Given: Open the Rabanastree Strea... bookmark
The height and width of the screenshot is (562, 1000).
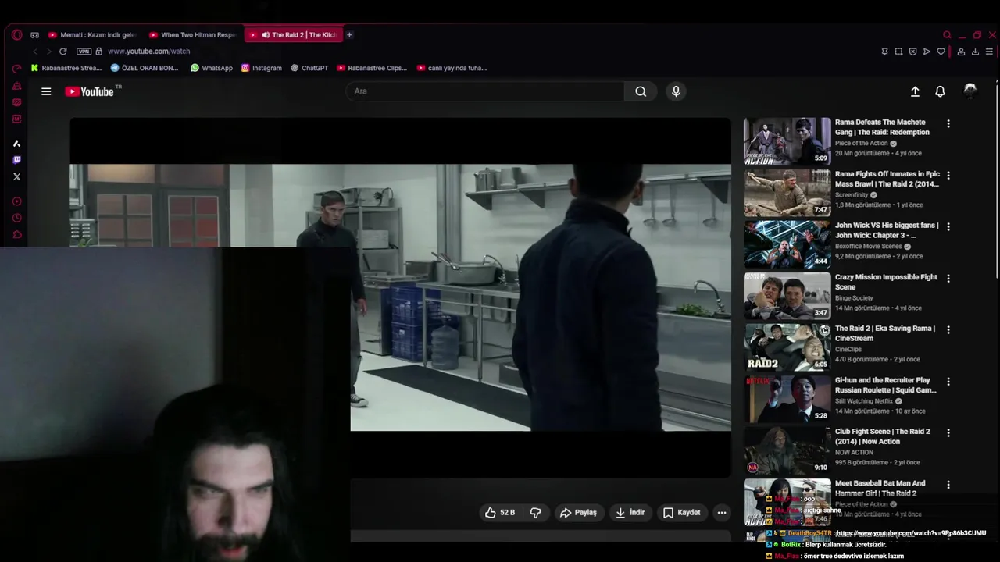Looking at the screenshot, I should tap(66, 68).
